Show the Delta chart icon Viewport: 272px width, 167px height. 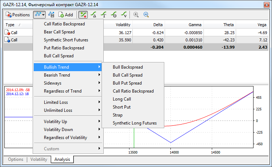[x=94, y=15]
